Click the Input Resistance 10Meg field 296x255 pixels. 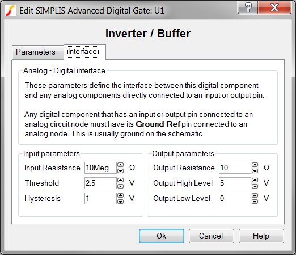pyautogui.click(x=100, y=168)
